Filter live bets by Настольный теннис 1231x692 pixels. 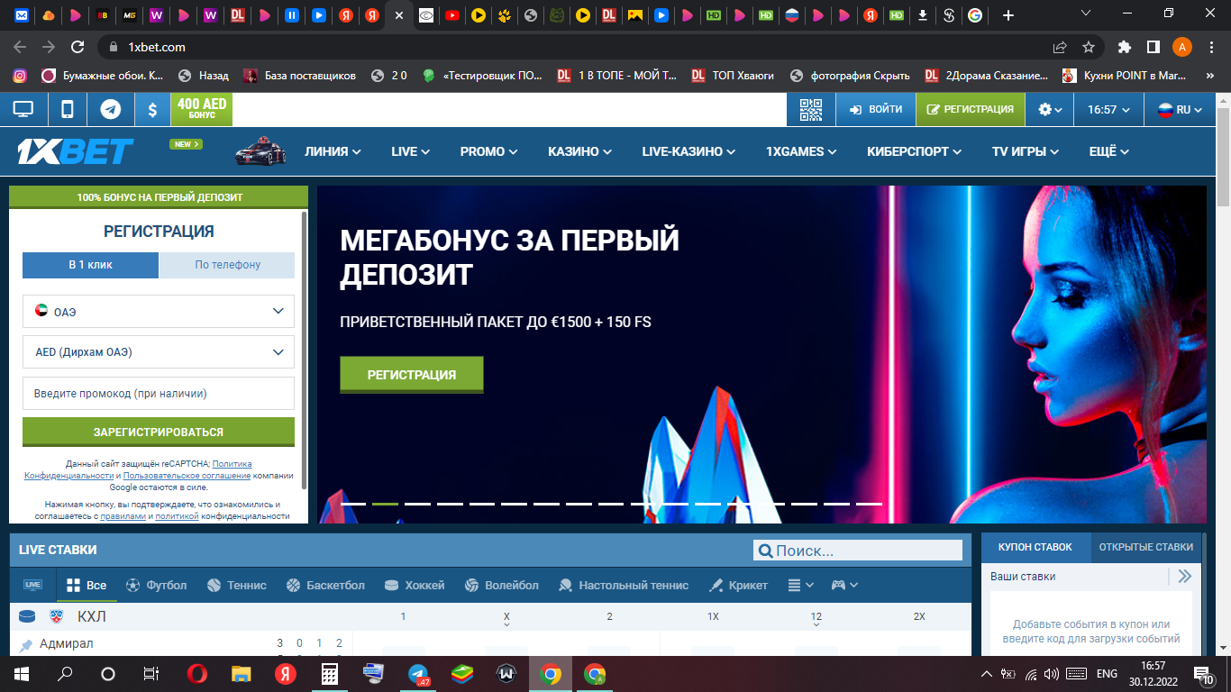pos(624,585)
